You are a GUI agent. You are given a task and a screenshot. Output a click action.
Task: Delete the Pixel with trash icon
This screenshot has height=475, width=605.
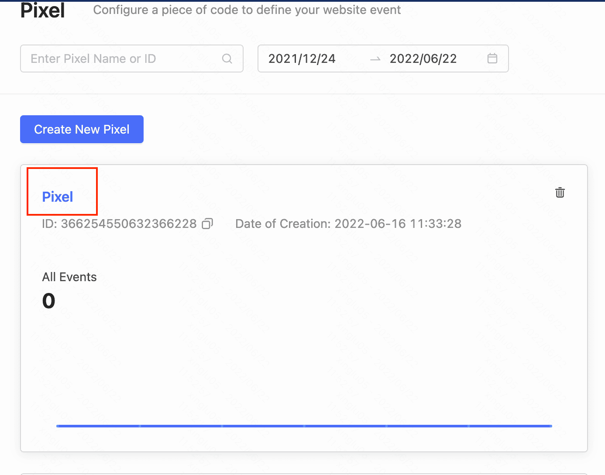560,193
